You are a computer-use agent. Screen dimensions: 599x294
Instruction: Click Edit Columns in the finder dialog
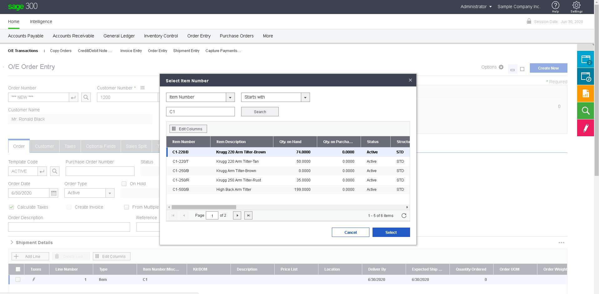click(x=188, y=129)
